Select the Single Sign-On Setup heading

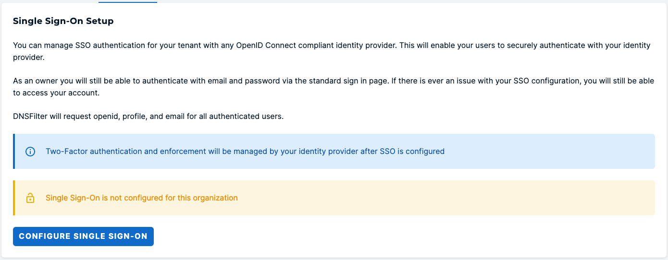click(63, 21)
